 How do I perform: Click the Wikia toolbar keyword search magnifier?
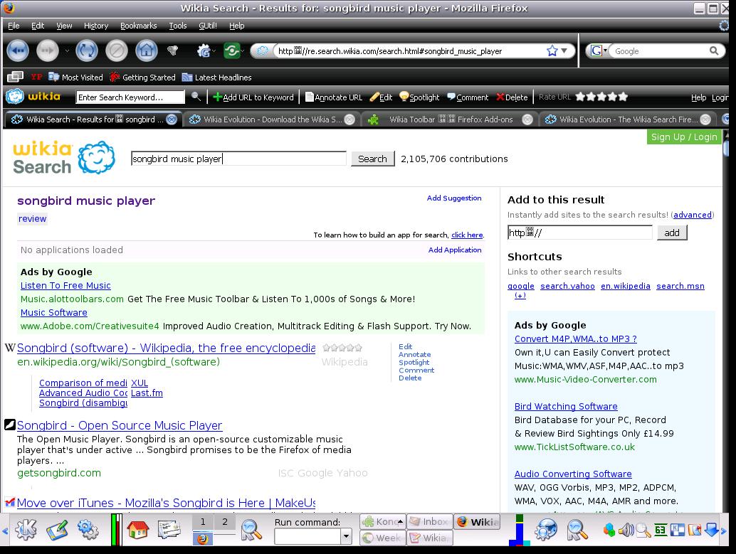pos(196,97)
